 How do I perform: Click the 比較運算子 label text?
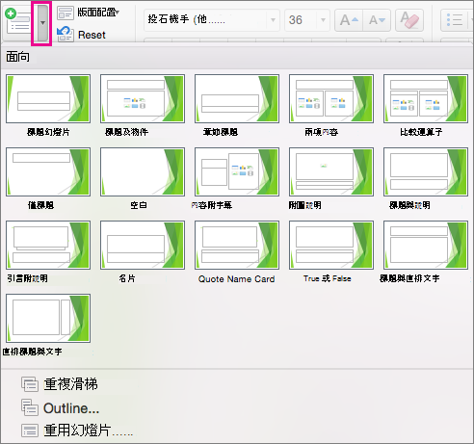point(421,132)
